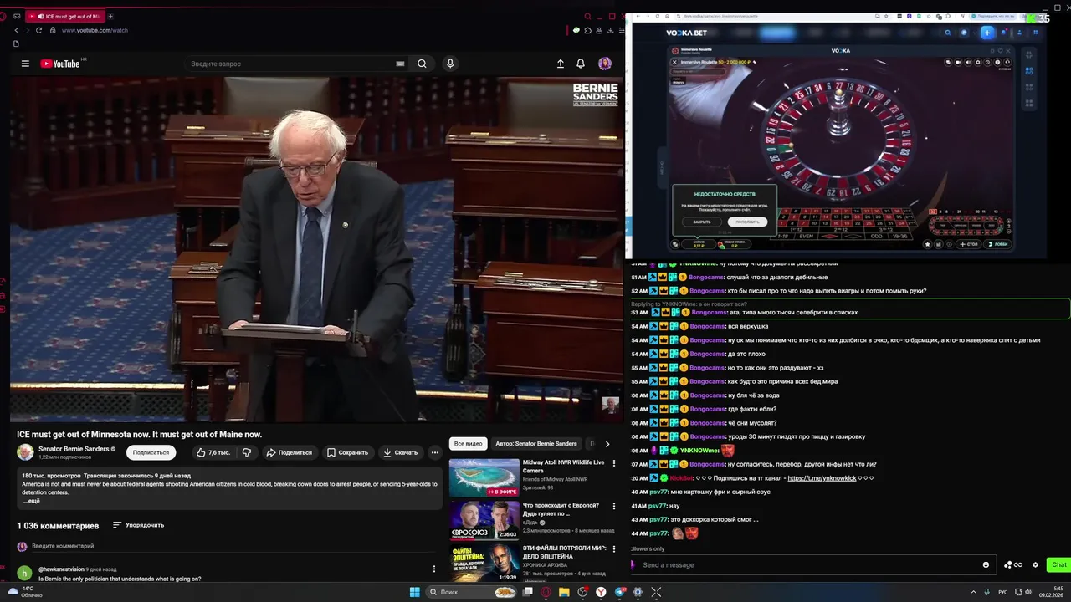Screen dimensions: 1071x602
Task: Open browser downloads icon in toolbar
Action: pyautogui.click(x=610, y=30)
